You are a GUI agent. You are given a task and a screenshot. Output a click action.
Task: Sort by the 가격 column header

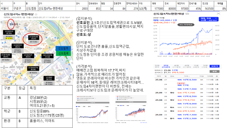point(187,76)
